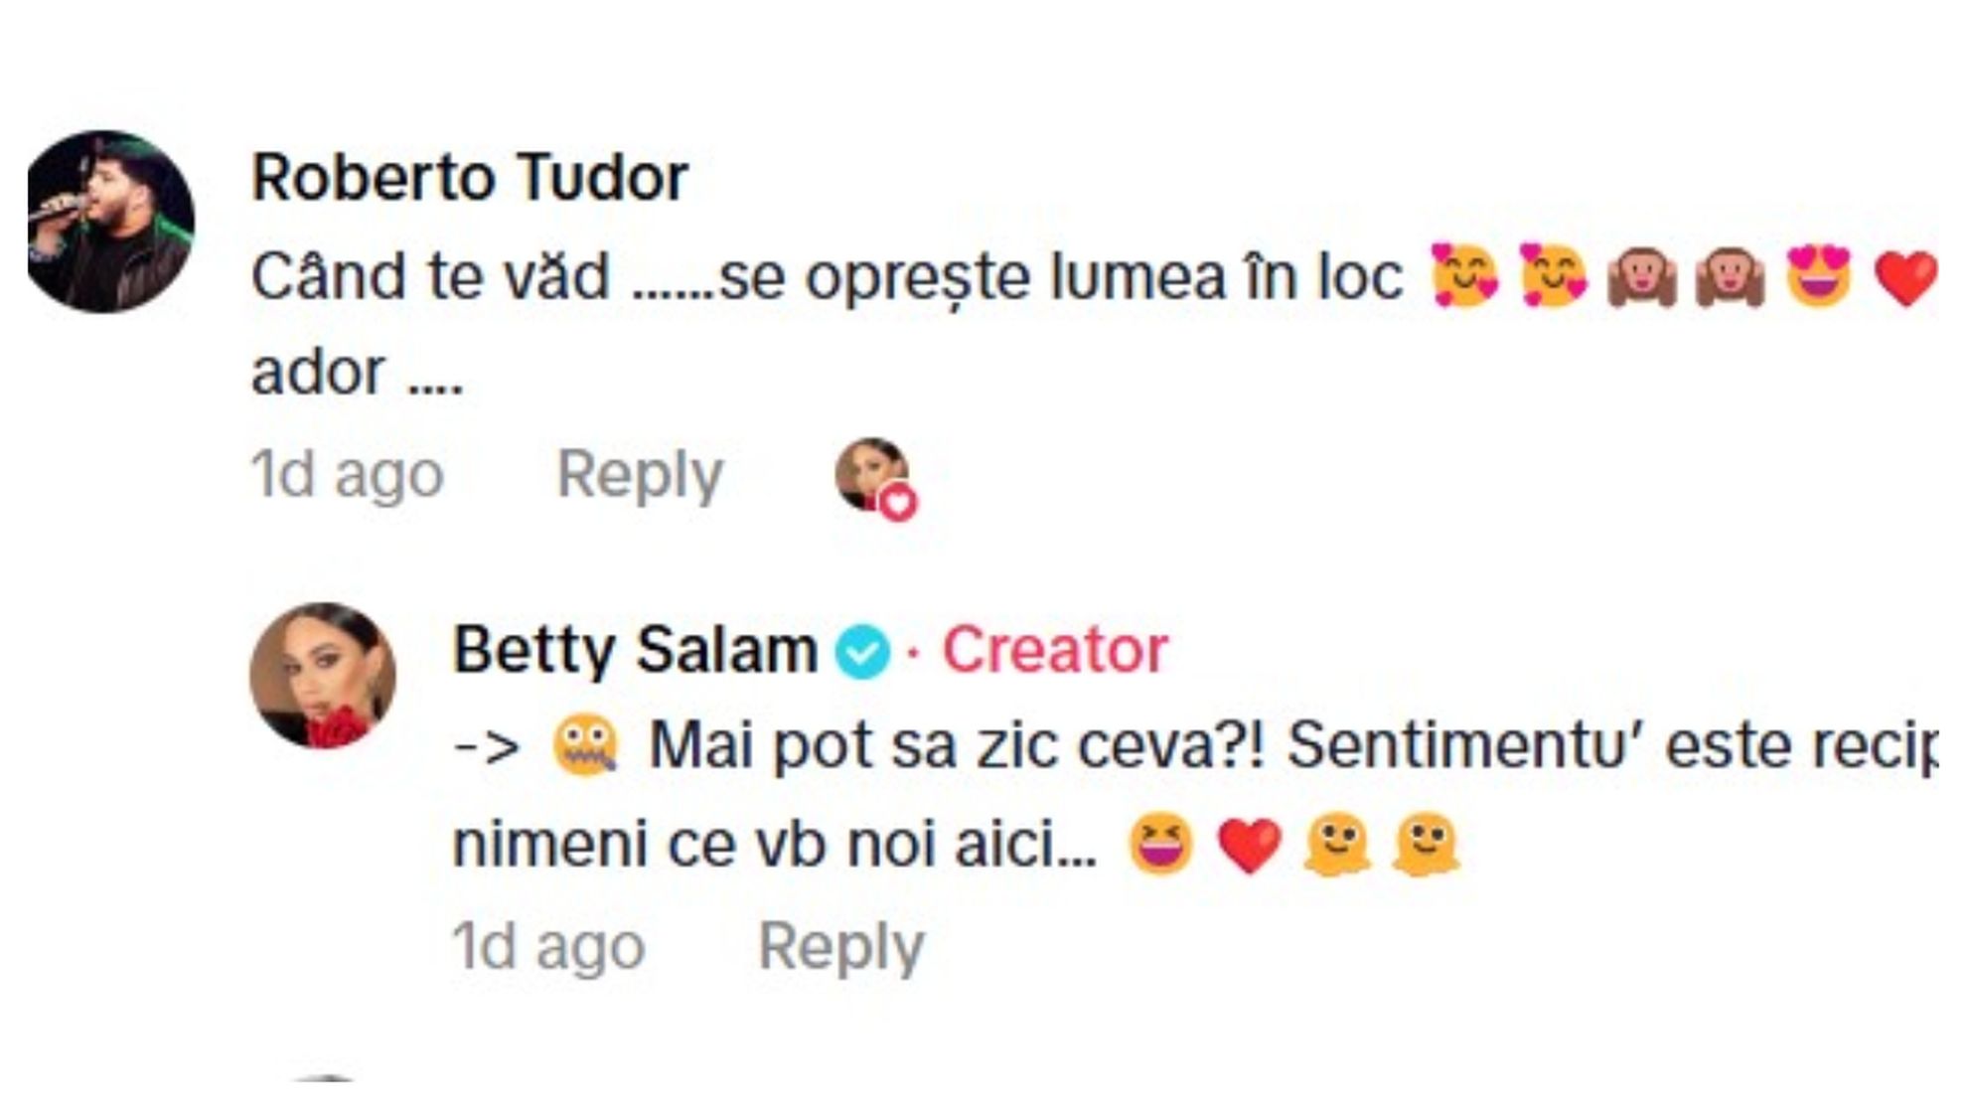Reply to Betty Salam's comment
Screen dimensions: 1967x1110
840,946
